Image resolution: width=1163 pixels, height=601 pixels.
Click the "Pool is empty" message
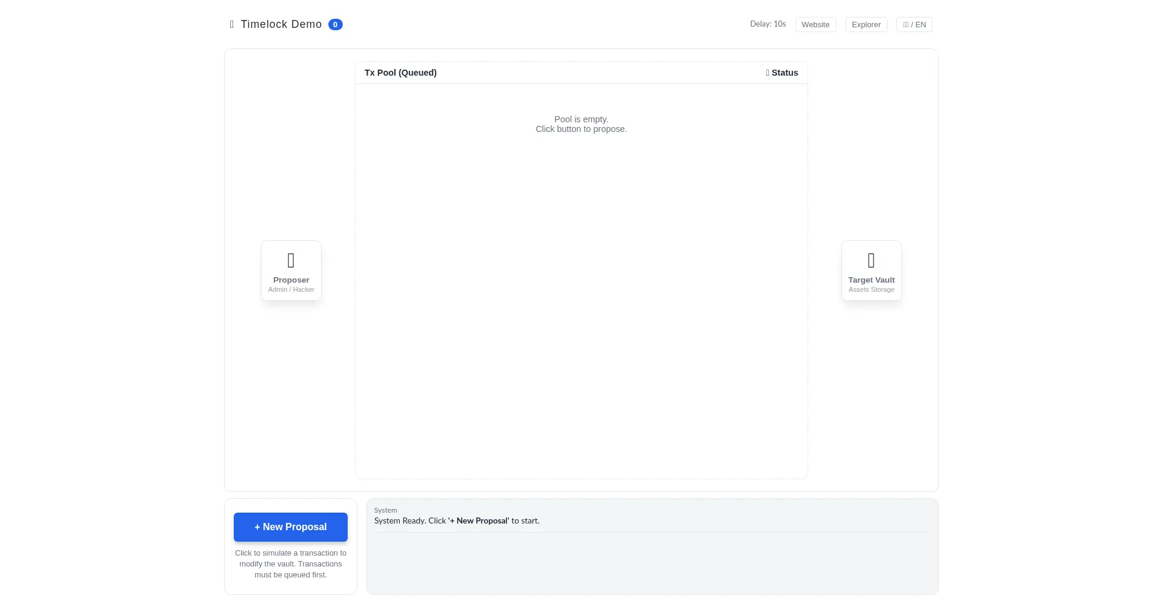click(581, 119)
